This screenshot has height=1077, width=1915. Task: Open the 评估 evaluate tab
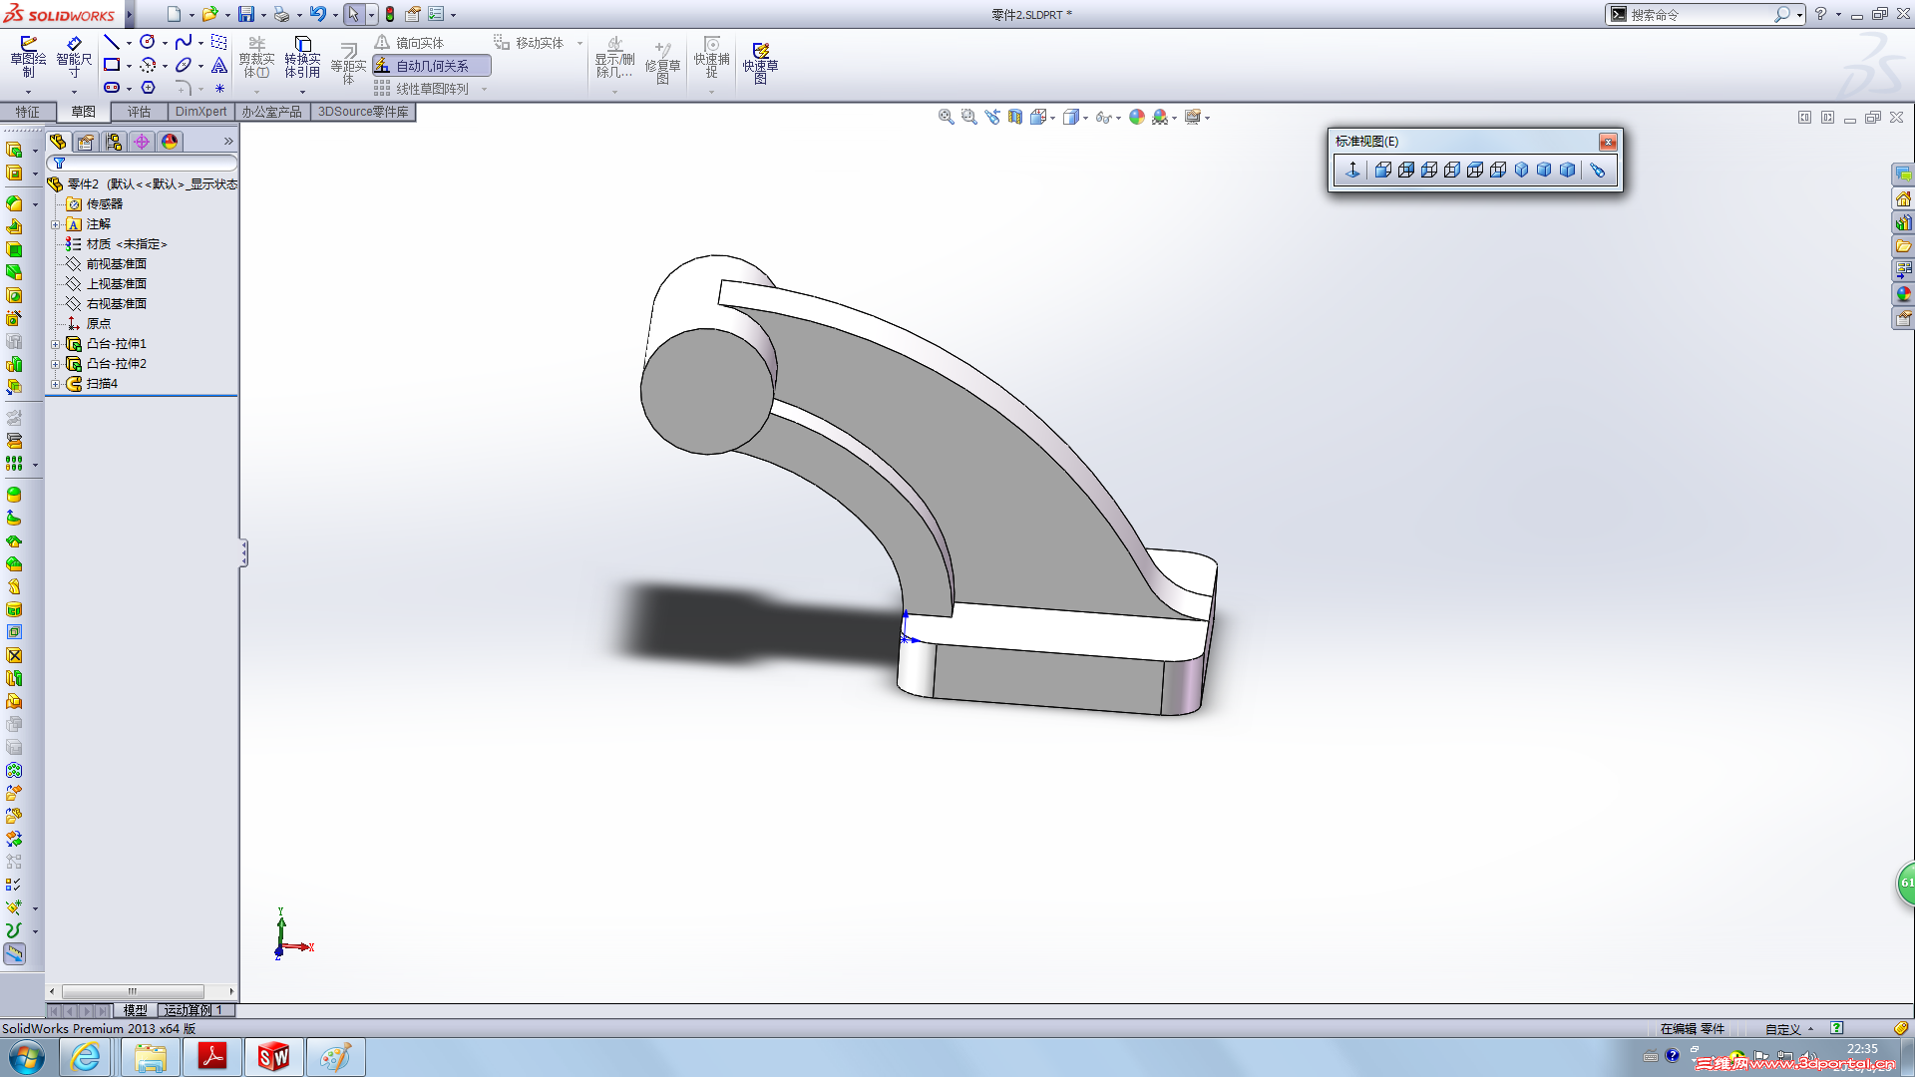point(139,112)
